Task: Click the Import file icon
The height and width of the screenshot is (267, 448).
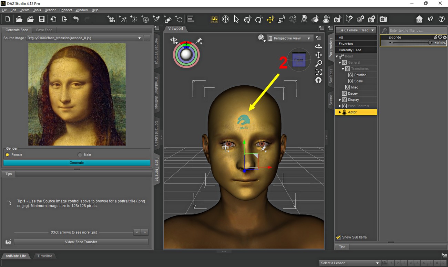Action: 53,19
